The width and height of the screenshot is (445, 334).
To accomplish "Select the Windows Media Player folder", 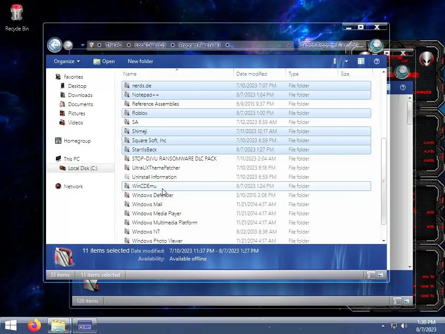I will 246,213.
